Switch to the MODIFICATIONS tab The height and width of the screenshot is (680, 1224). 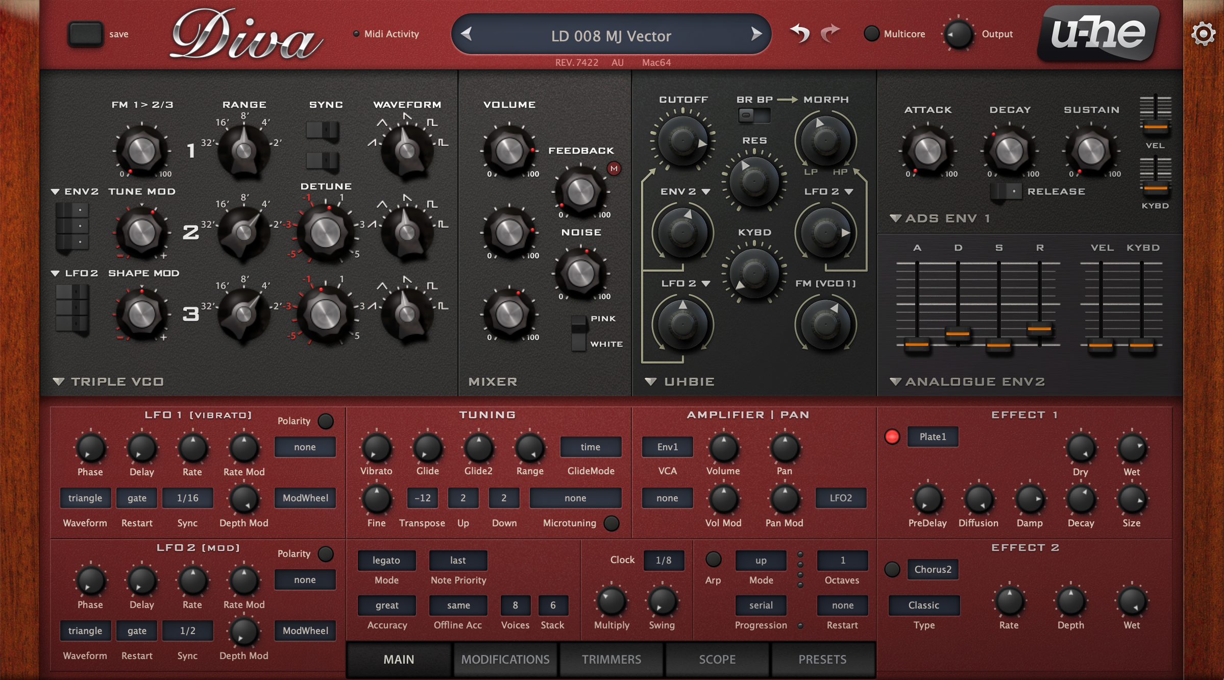505,659
